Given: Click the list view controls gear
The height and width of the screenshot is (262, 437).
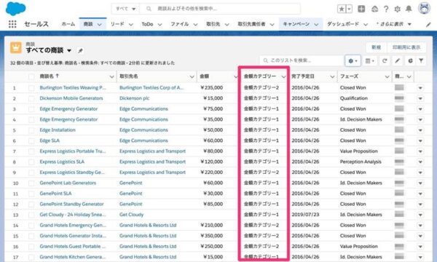Looking at the screenshot, I should [353, 60].
